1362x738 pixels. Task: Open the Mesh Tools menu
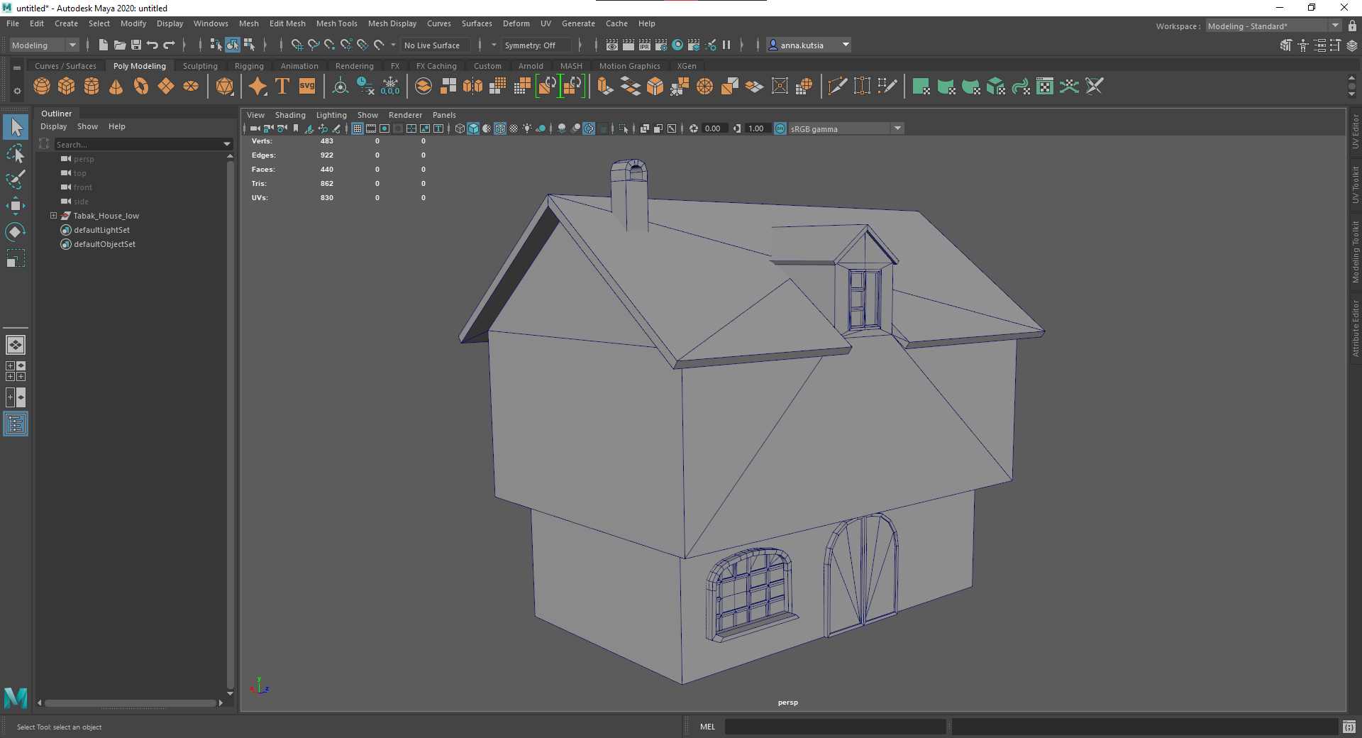336,23
